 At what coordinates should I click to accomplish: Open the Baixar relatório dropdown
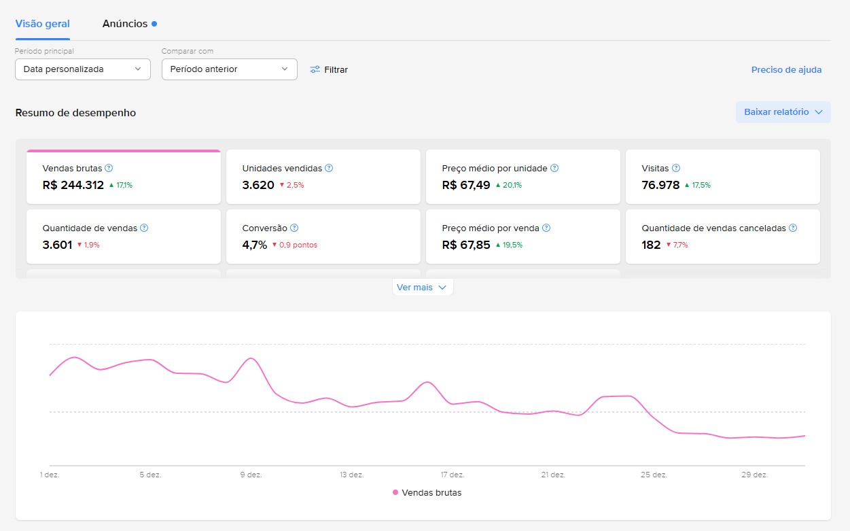point(783,112)
